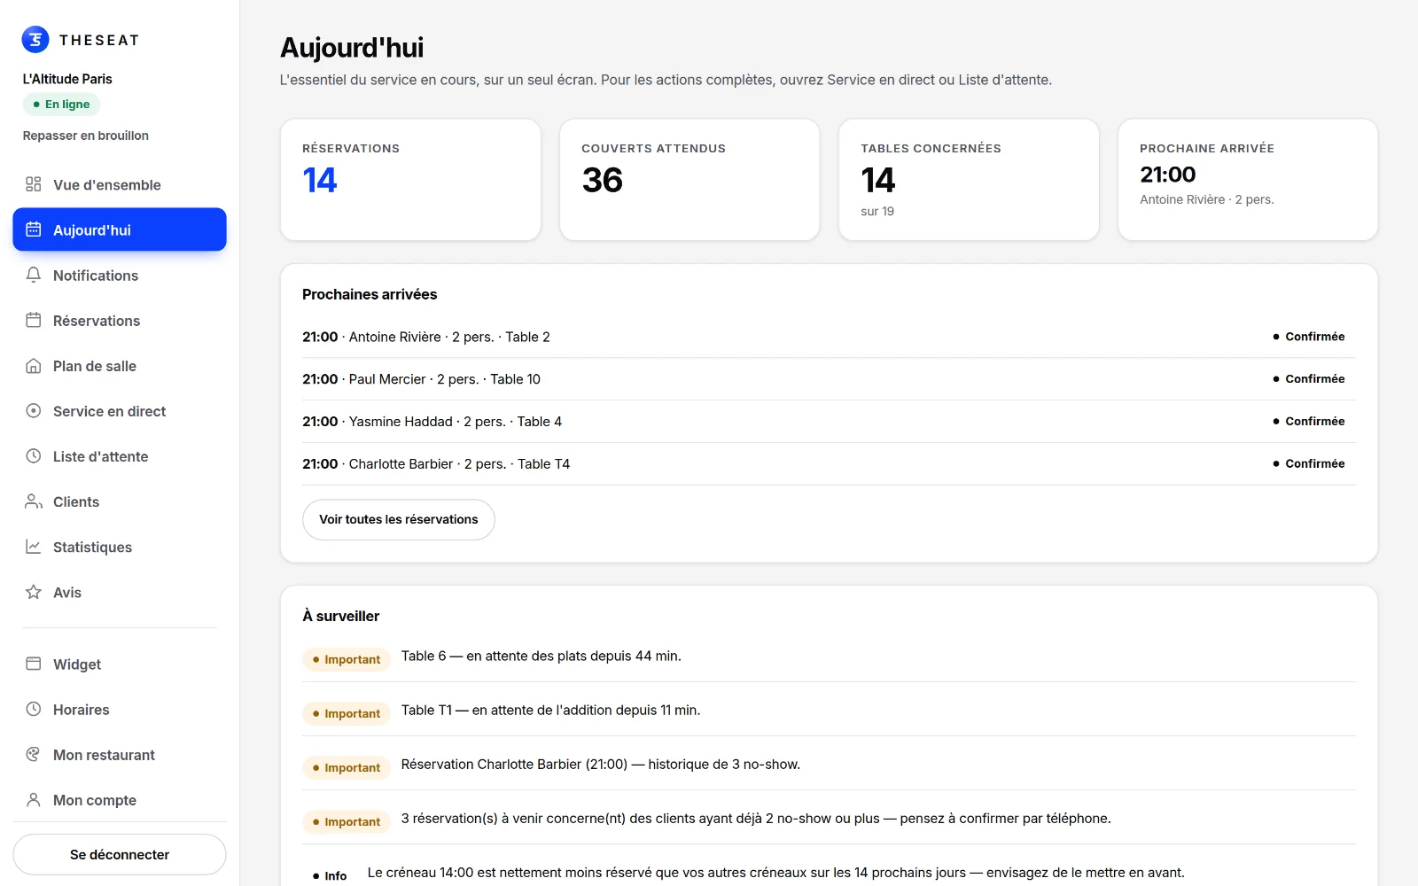Click Confirmée status for Antoine Rivière
Viewport: 1418px width, 886px height.
pos(1309,337)
